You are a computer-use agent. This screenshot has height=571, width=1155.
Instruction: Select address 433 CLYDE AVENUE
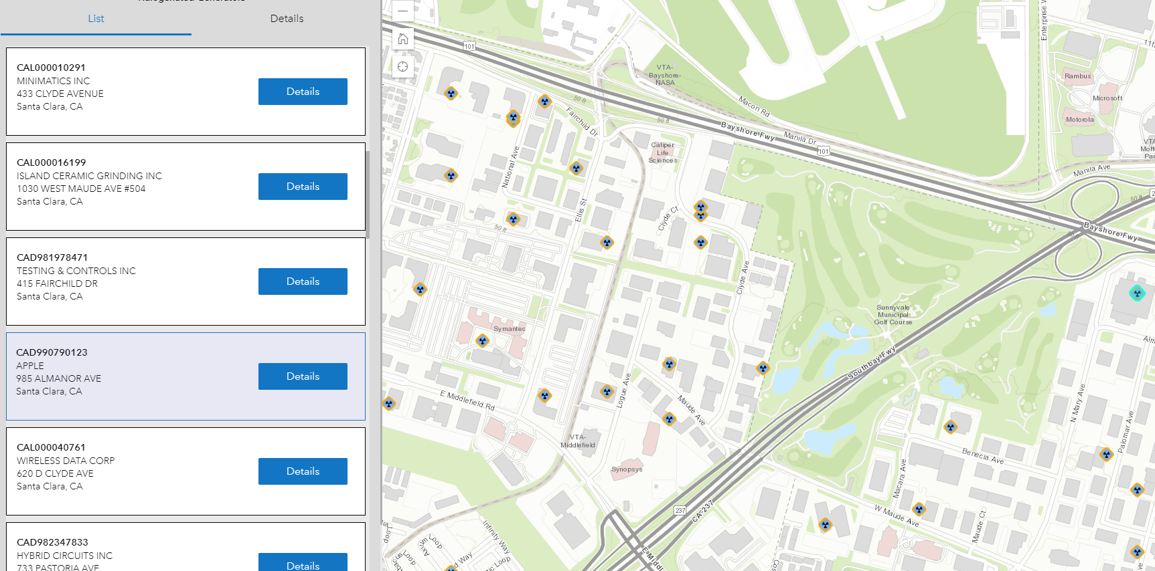[x=60, y=94]
